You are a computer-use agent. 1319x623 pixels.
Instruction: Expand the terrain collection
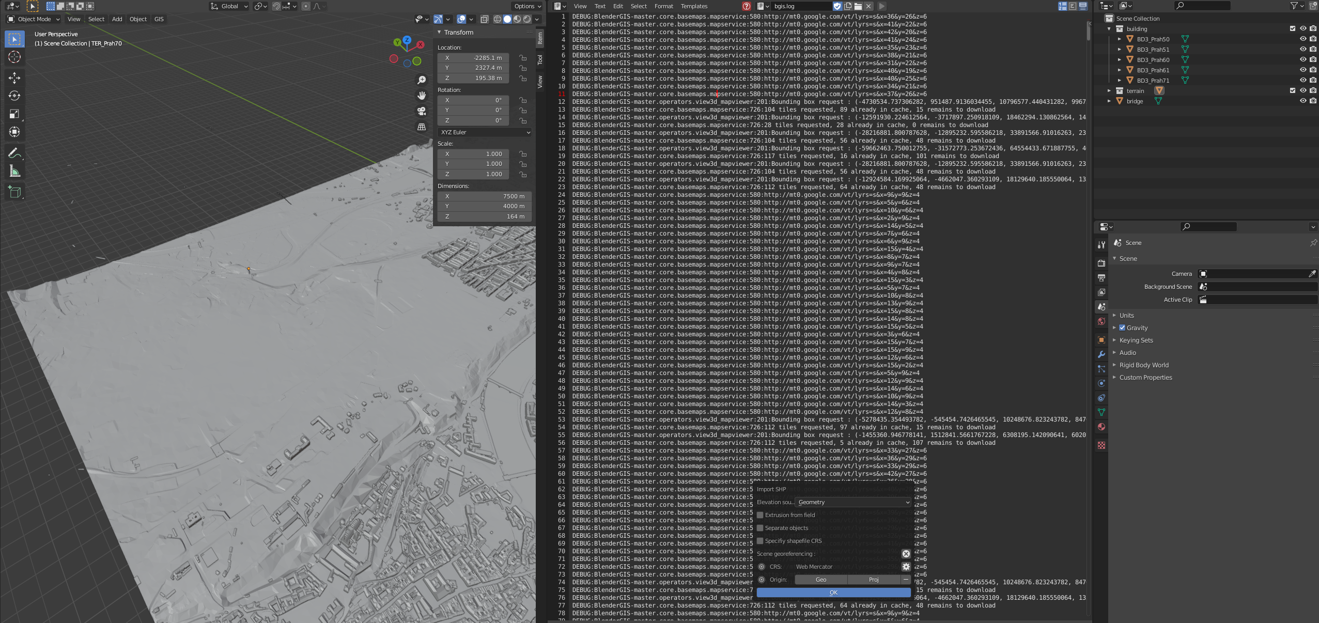click(1109, 90)
